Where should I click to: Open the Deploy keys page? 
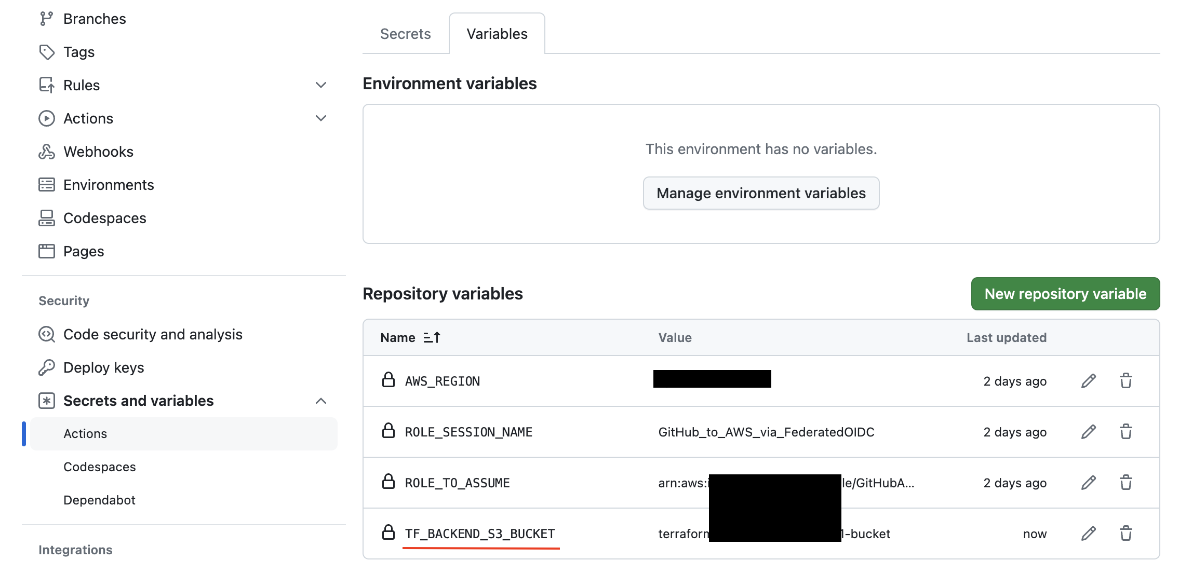(103, 367)
